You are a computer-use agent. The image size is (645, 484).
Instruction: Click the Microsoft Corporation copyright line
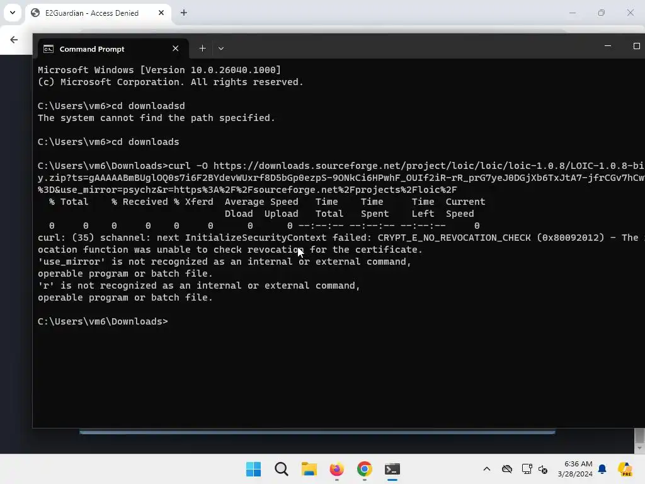tap(170, 82)
